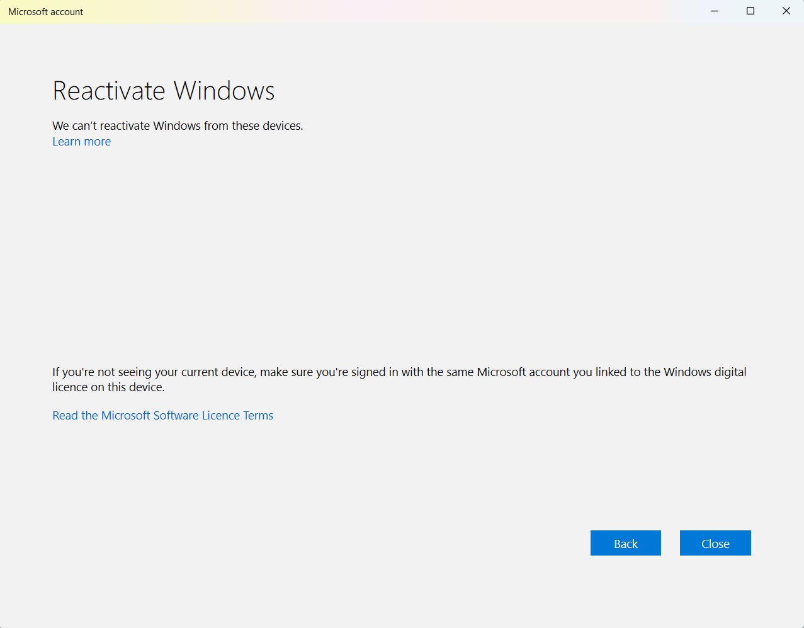Click the Back button
This screenshot has width=804, height=628.
point(625,543)
